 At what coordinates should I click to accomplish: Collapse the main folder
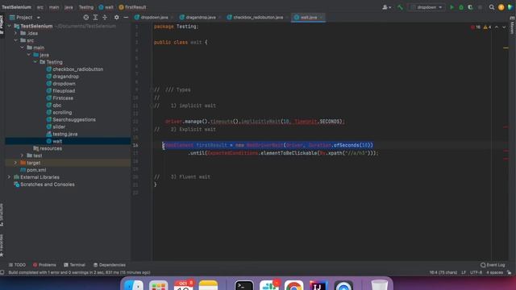(x=22, y=48)
